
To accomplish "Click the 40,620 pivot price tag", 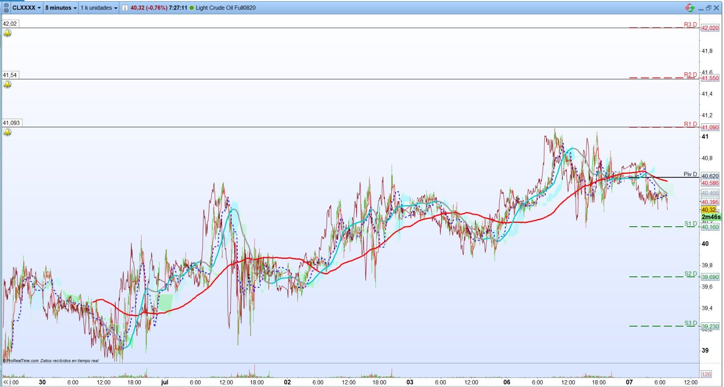I will [x=710, y=176].
